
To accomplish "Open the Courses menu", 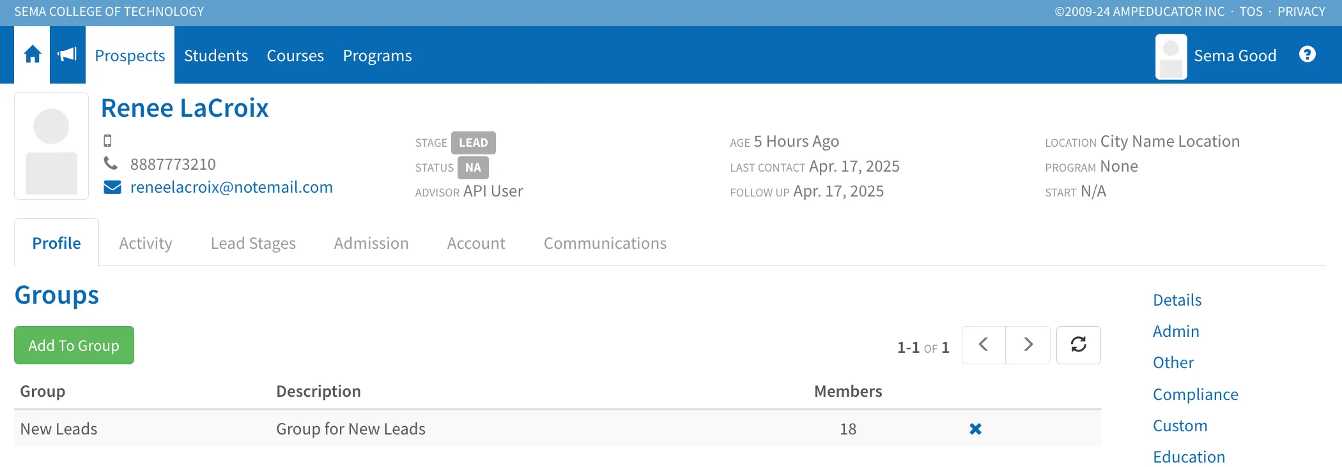I will pyautogui.click(x=295, y=56).
